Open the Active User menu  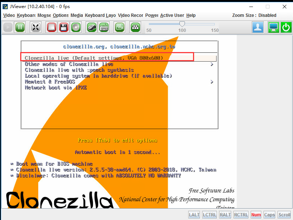(172, 15)
